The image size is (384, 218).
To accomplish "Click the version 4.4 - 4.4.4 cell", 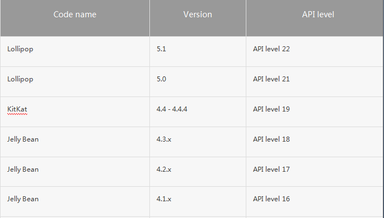I will tap(198, 112).
